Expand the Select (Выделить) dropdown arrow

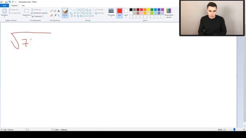(27, 17)
